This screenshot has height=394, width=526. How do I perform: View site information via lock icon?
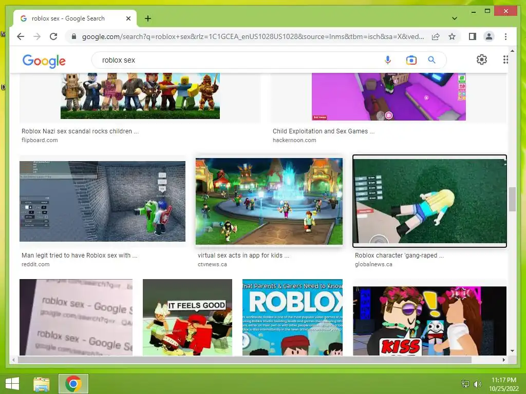74,36
